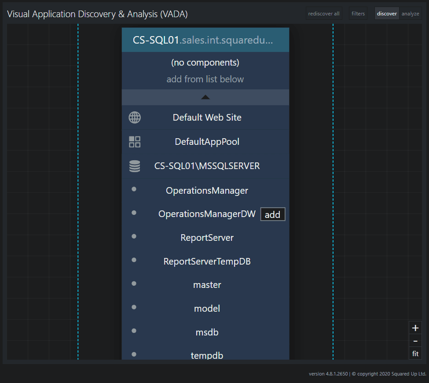Select the model database
Image resolution: width=429 pixels, height=383 pixels.
pyautogui.click(x=205, y=309)
